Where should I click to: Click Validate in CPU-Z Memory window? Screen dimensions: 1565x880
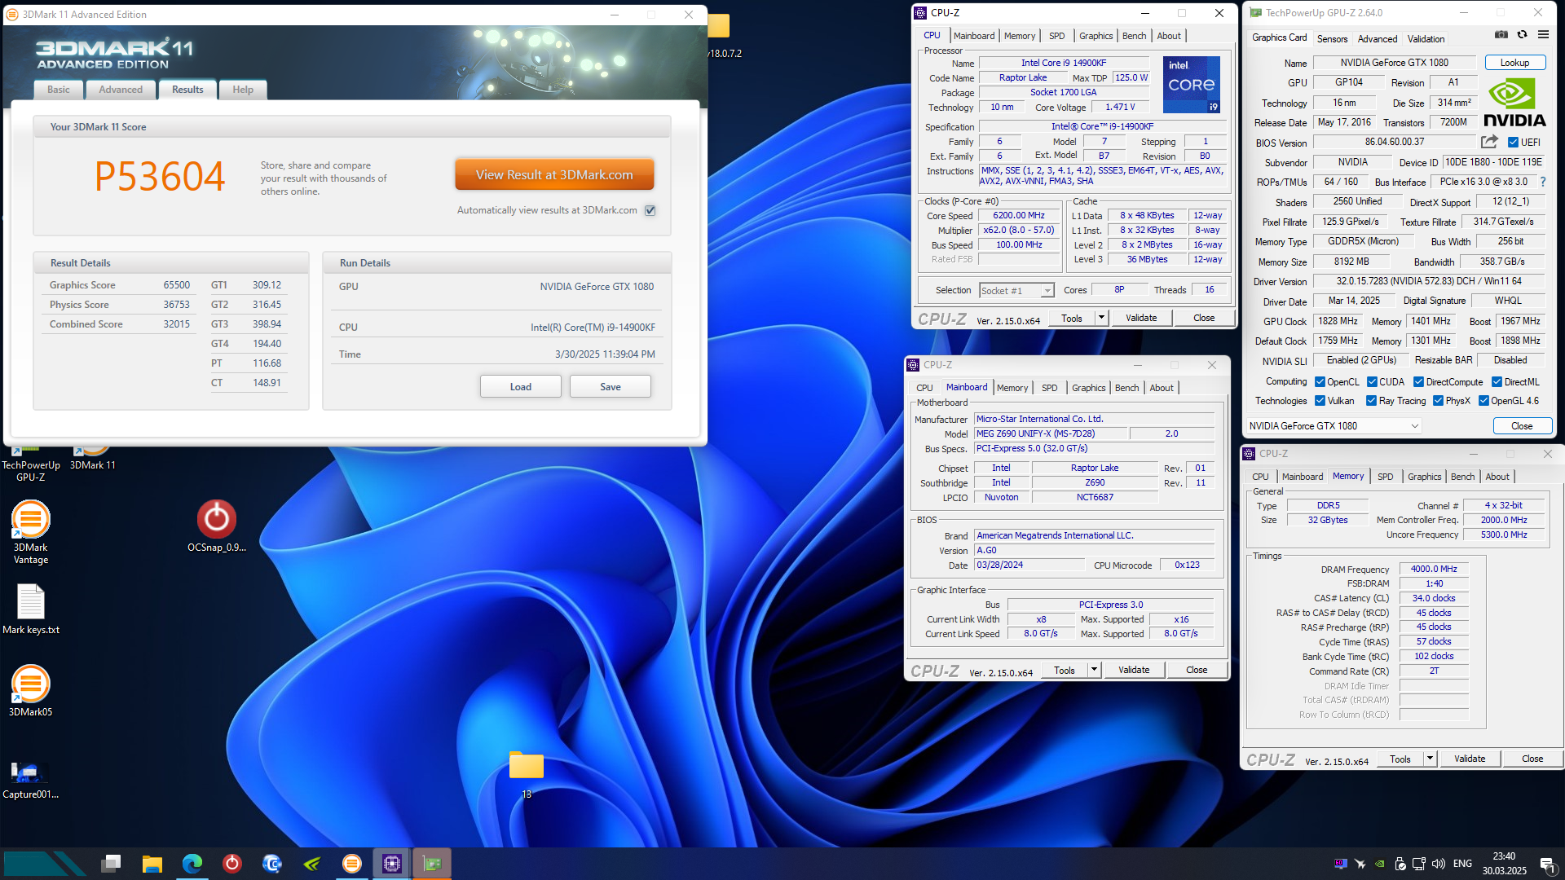point(1470,759)
